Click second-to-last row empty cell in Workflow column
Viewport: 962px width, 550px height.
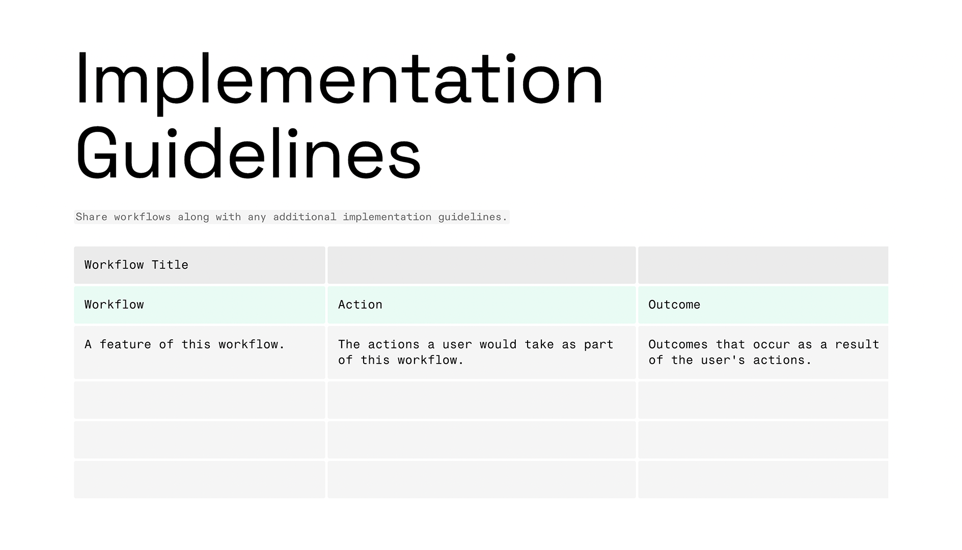pos(199,439)
